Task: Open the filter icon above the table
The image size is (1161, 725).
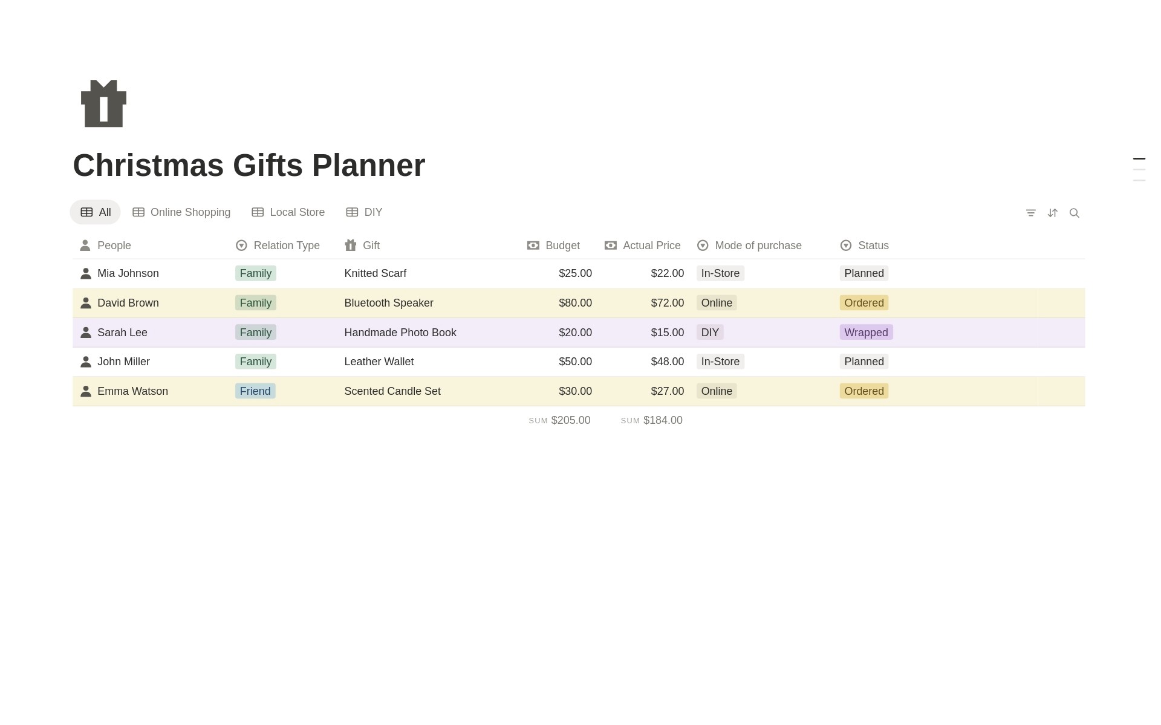Action: point(1030,213)
